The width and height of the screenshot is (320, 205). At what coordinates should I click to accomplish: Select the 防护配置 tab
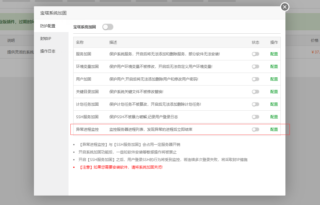click(x=51, y=26)
